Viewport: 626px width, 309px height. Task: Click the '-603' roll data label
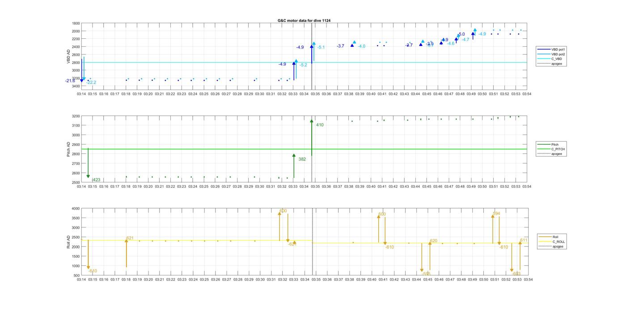click(516, 274)
